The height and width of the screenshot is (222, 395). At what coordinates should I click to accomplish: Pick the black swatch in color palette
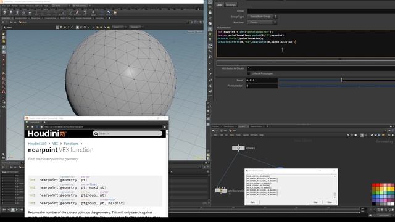pyautogui.click(x=374, y=204)
